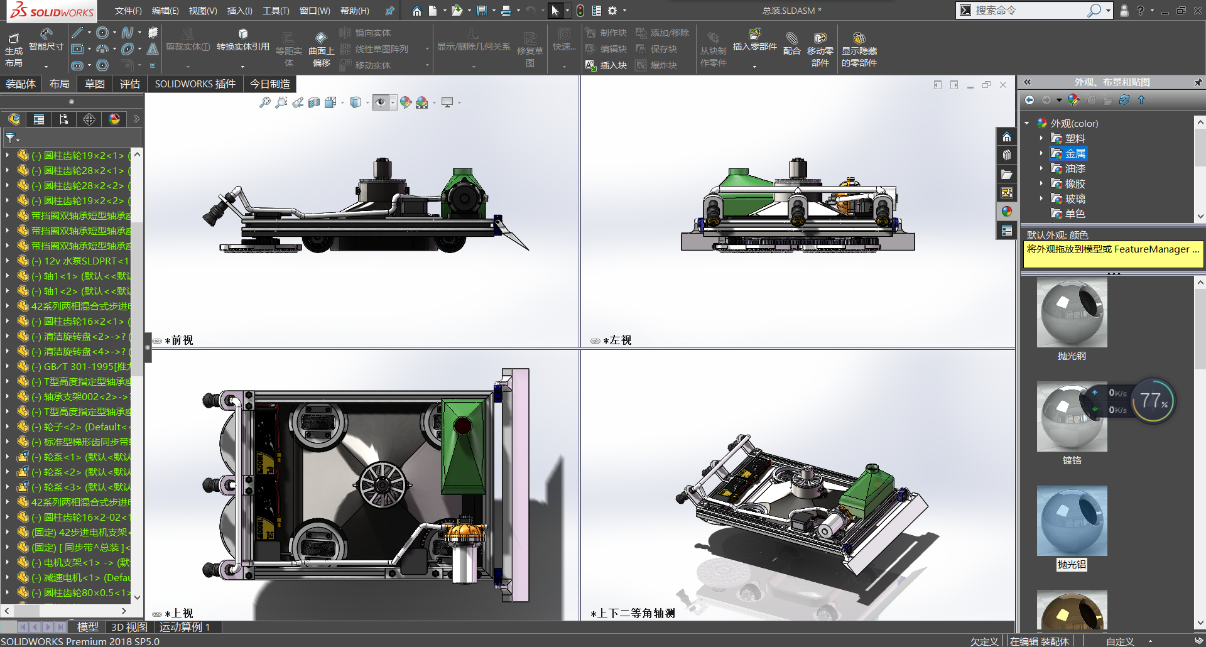Click the Rebuild traffic light icon

pyautogui.click(x=580, y=11)
